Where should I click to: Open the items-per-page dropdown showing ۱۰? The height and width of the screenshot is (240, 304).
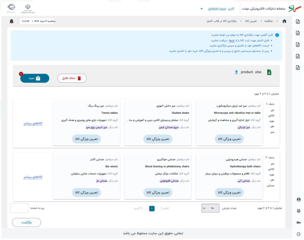tap(210, 208)
